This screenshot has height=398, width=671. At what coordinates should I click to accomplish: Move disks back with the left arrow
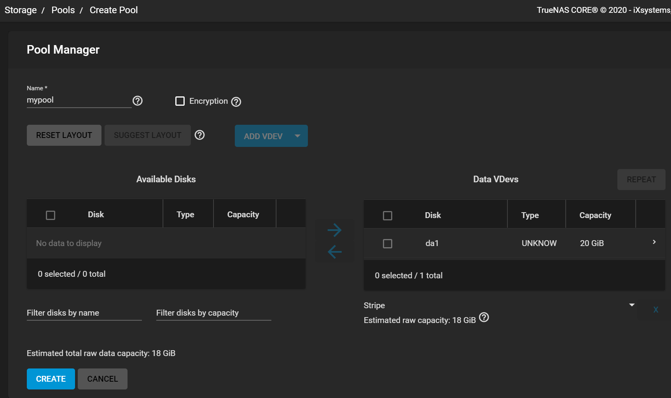(334, 252)
